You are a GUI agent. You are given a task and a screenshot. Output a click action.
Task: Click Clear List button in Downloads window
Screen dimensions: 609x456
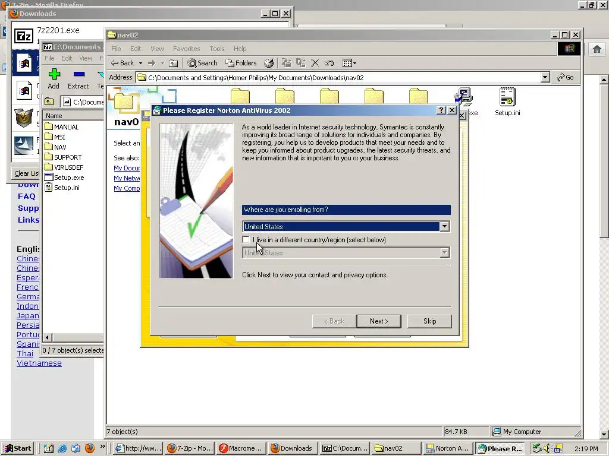(x=26, y=173)
